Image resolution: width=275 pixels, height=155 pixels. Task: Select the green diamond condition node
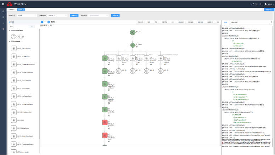tap(133, 45)
